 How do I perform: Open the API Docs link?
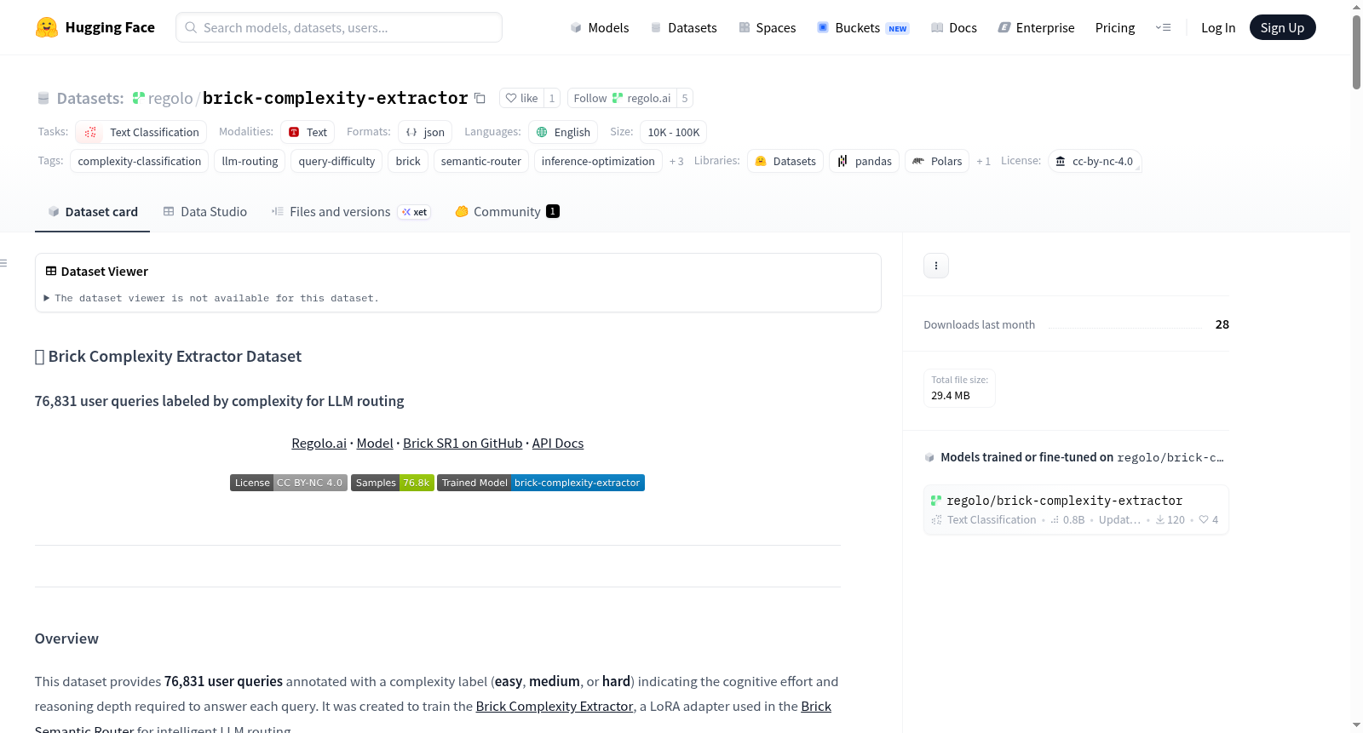[x=558, y=443]
